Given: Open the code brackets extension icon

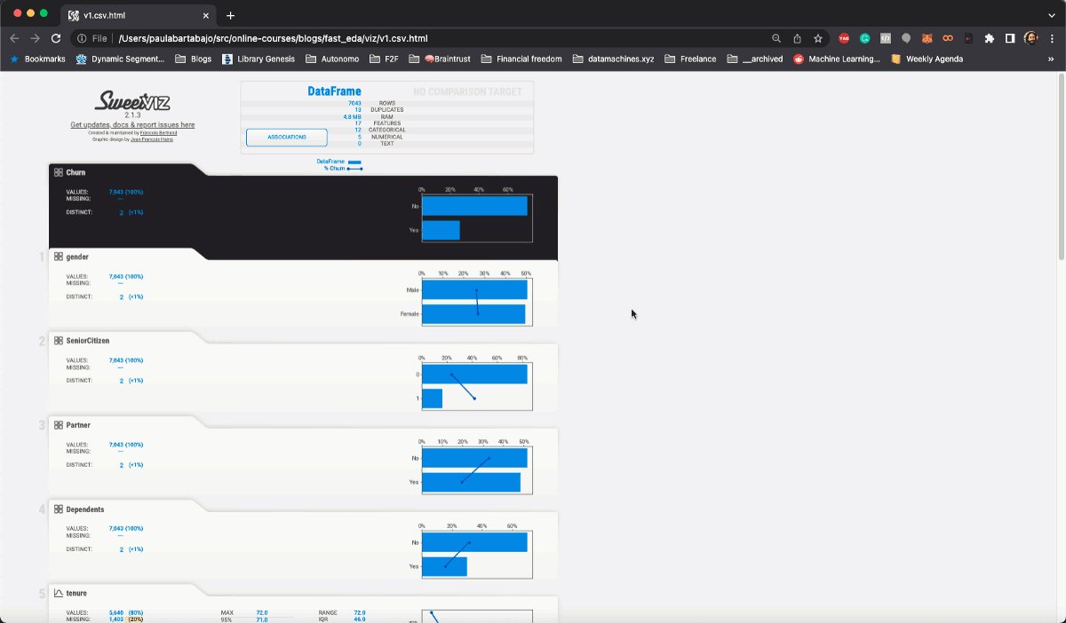Looking at the screenshot, I should [886, 38].
